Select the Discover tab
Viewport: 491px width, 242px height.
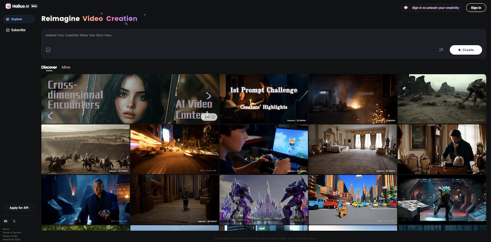tap(49, 67)
